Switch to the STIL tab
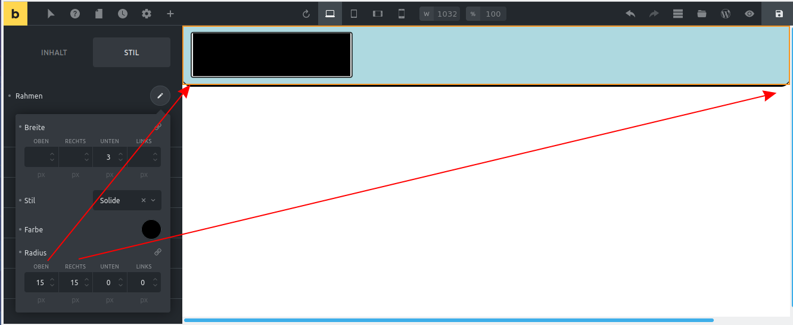The height and width of the screenshot is (325, 793). [132, 52]
